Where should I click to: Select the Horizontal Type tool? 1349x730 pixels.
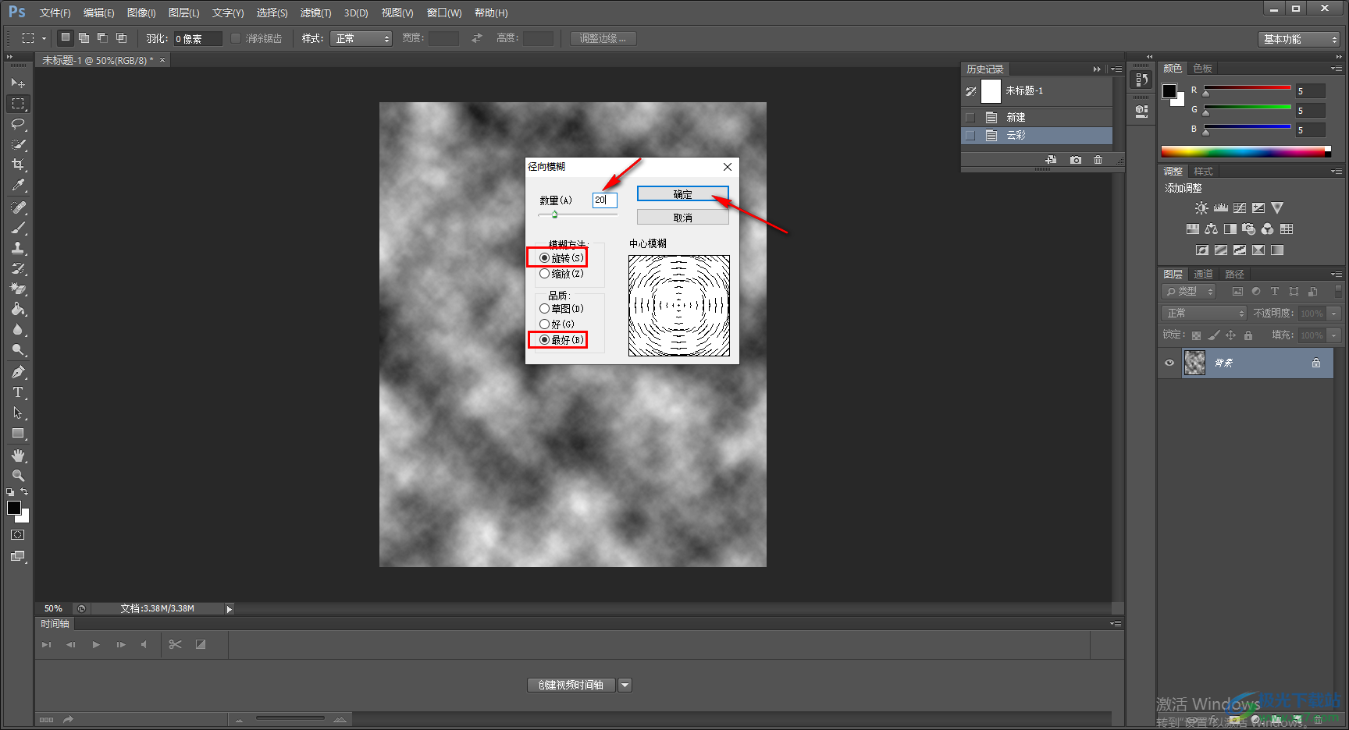(18, 392)
